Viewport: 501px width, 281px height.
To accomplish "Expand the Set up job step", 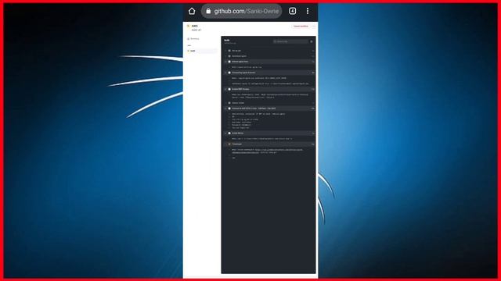I will click(x=269, y=51).
